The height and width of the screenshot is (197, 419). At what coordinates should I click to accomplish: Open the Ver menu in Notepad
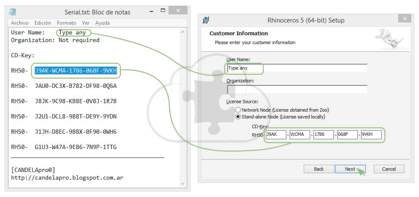click(x=86, y=23)
